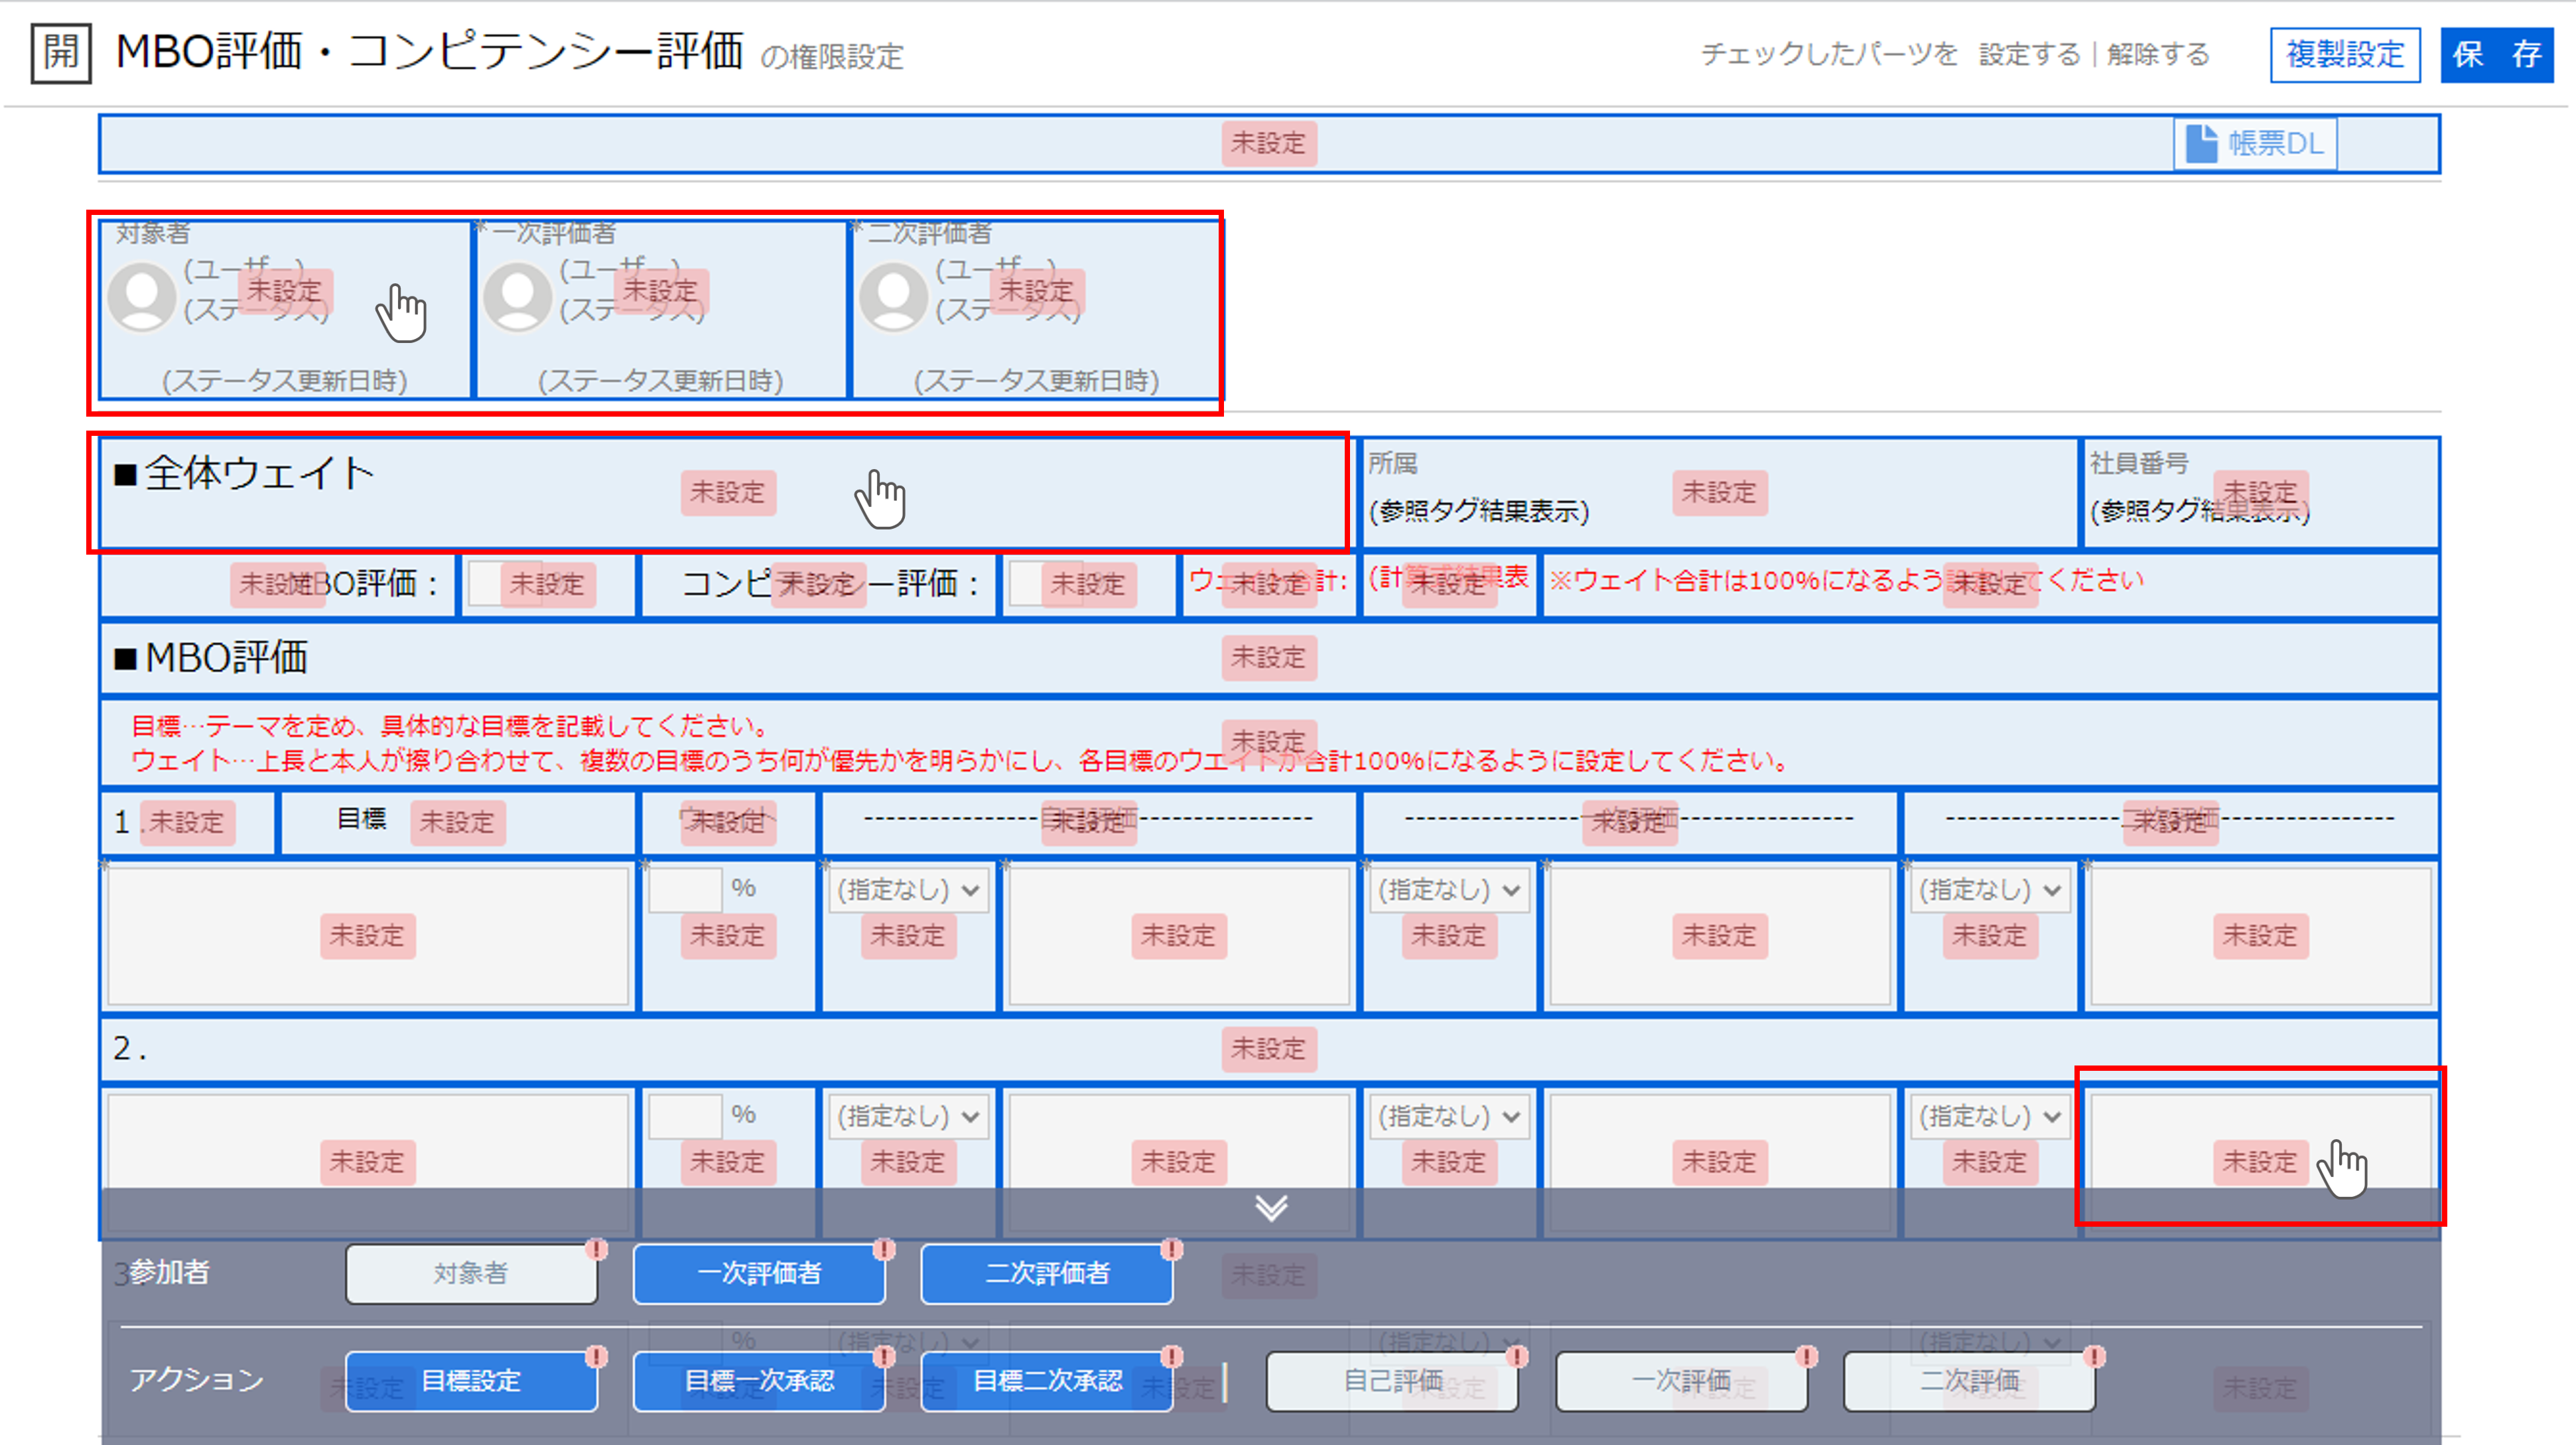Click the 帳票DL document icon
Image resolution: width=2576 pixels, height=1445 pixels.
2202,143
